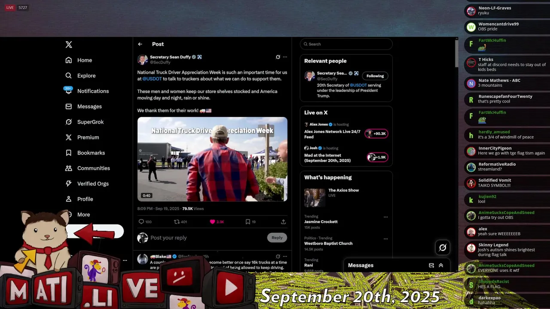Click the Home house icon
Viewport: 550px width, 309px height.
[69, 60]
